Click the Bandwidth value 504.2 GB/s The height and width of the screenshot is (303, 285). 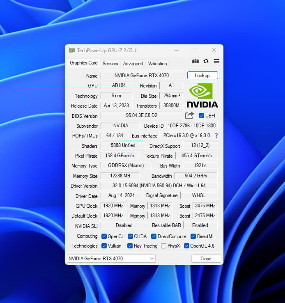tap(196, 176)
